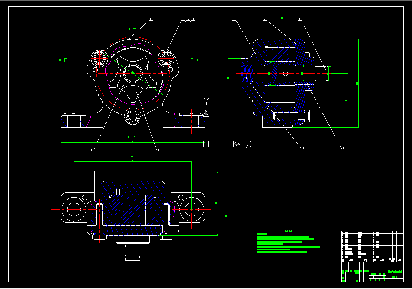The height and width of the screenshot is (289, 412).
Task: Select the top-right hex bolt in the front view
Action: [x=166, y=58]
